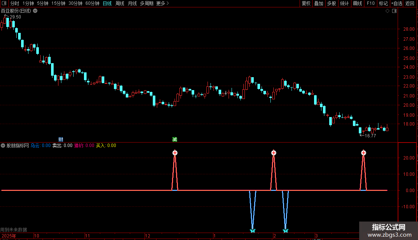Select the 60分钟 period

click(92, 3)
